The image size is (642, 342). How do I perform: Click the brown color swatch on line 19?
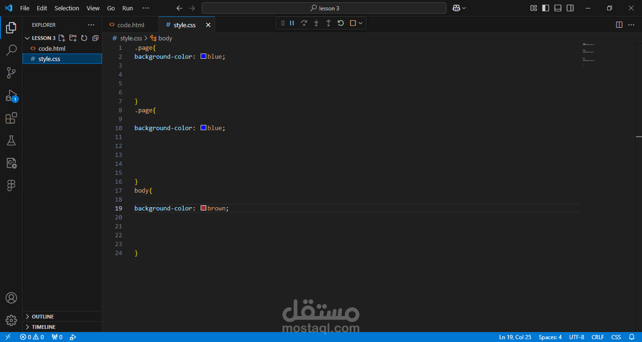pos(204,208)
